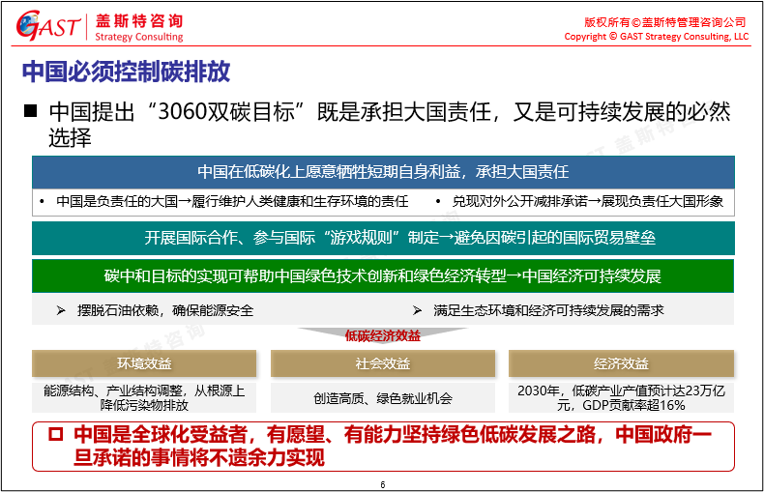
Task: Select the 环境效益 box
Action: [x=144, y=363]
